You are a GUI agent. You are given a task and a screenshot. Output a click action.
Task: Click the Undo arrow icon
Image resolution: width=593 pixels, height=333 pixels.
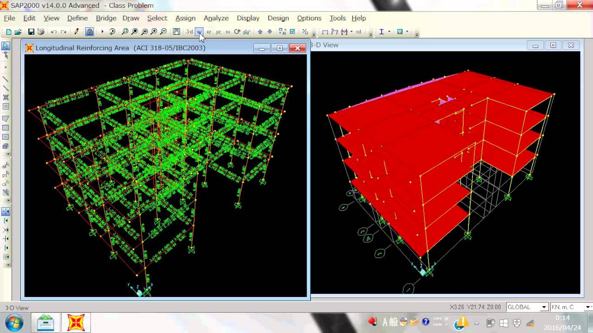click(54, 32)
